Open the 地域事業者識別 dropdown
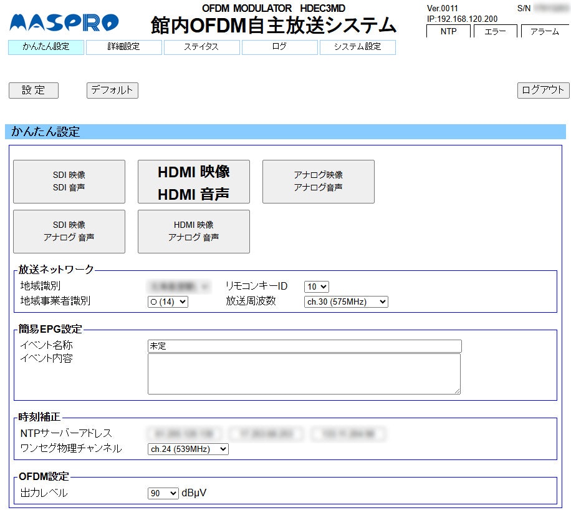 pos(168,302)
